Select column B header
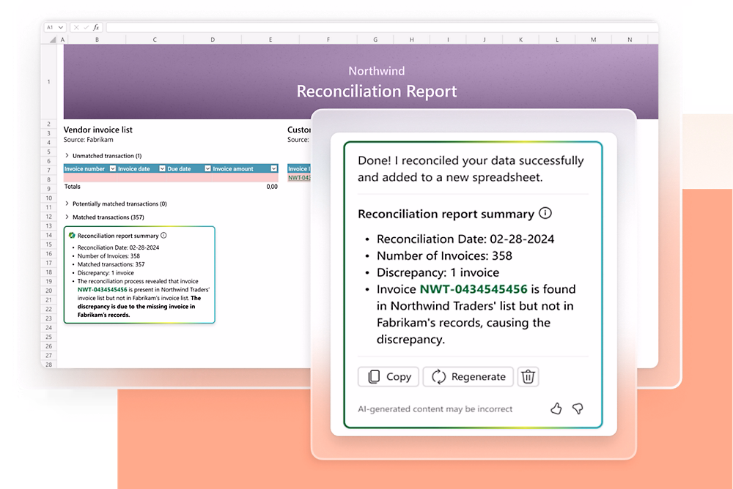The height and width of the screenshot is (489, 733). pyautogui.click(x=97, y=40)
